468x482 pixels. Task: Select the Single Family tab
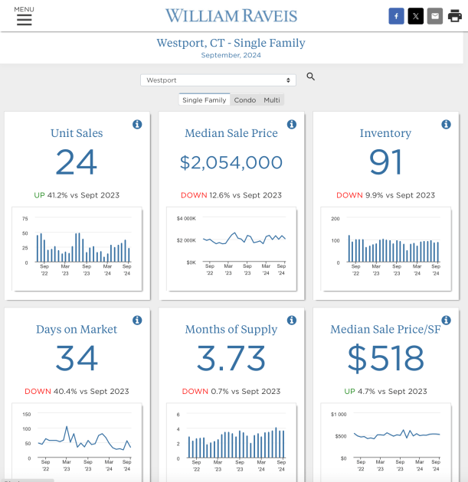(x=205, y=100)
